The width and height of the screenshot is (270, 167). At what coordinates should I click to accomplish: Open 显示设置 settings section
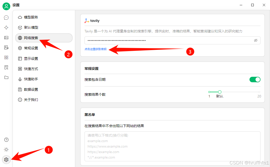click(x=44, y=59)
